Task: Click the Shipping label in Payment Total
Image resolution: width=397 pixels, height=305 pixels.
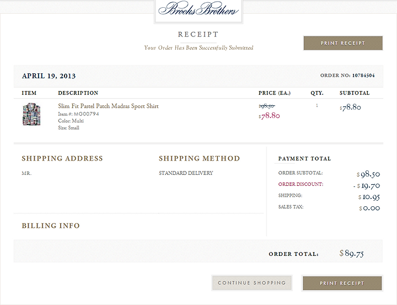Action: coord(290,195)
